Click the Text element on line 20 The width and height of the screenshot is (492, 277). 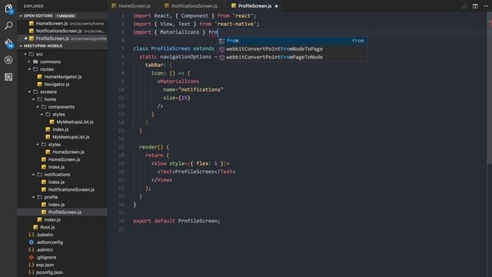point(196,172)
